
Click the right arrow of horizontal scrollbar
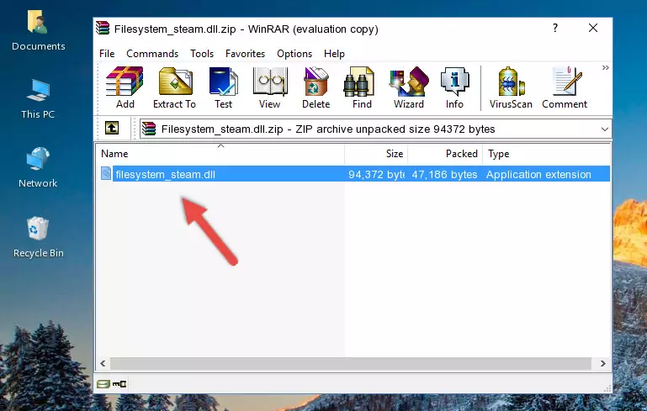[x=603, y=364]
